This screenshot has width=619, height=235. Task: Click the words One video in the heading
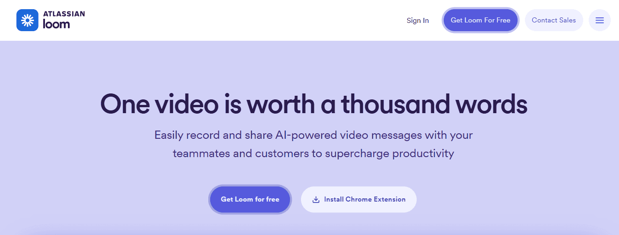point(159,104)
